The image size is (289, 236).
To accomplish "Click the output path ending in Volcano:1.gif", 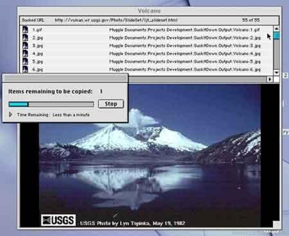I will pos(185,30).
